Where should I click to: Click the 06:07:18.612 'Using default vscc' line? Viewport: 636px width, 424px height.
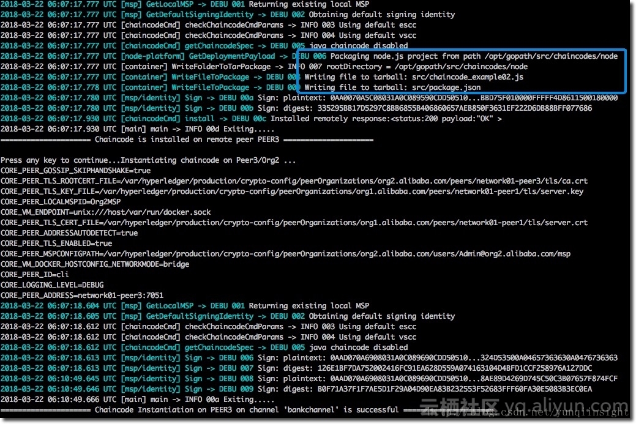point(209,337)
